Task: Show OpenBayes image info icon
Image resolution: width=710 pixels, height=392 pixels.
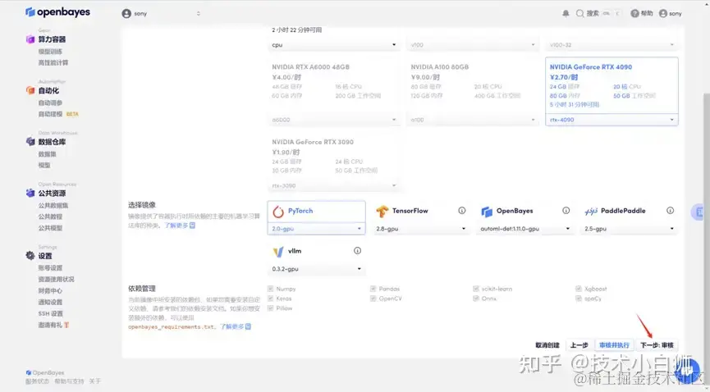Action: click(x=566, y=211)
